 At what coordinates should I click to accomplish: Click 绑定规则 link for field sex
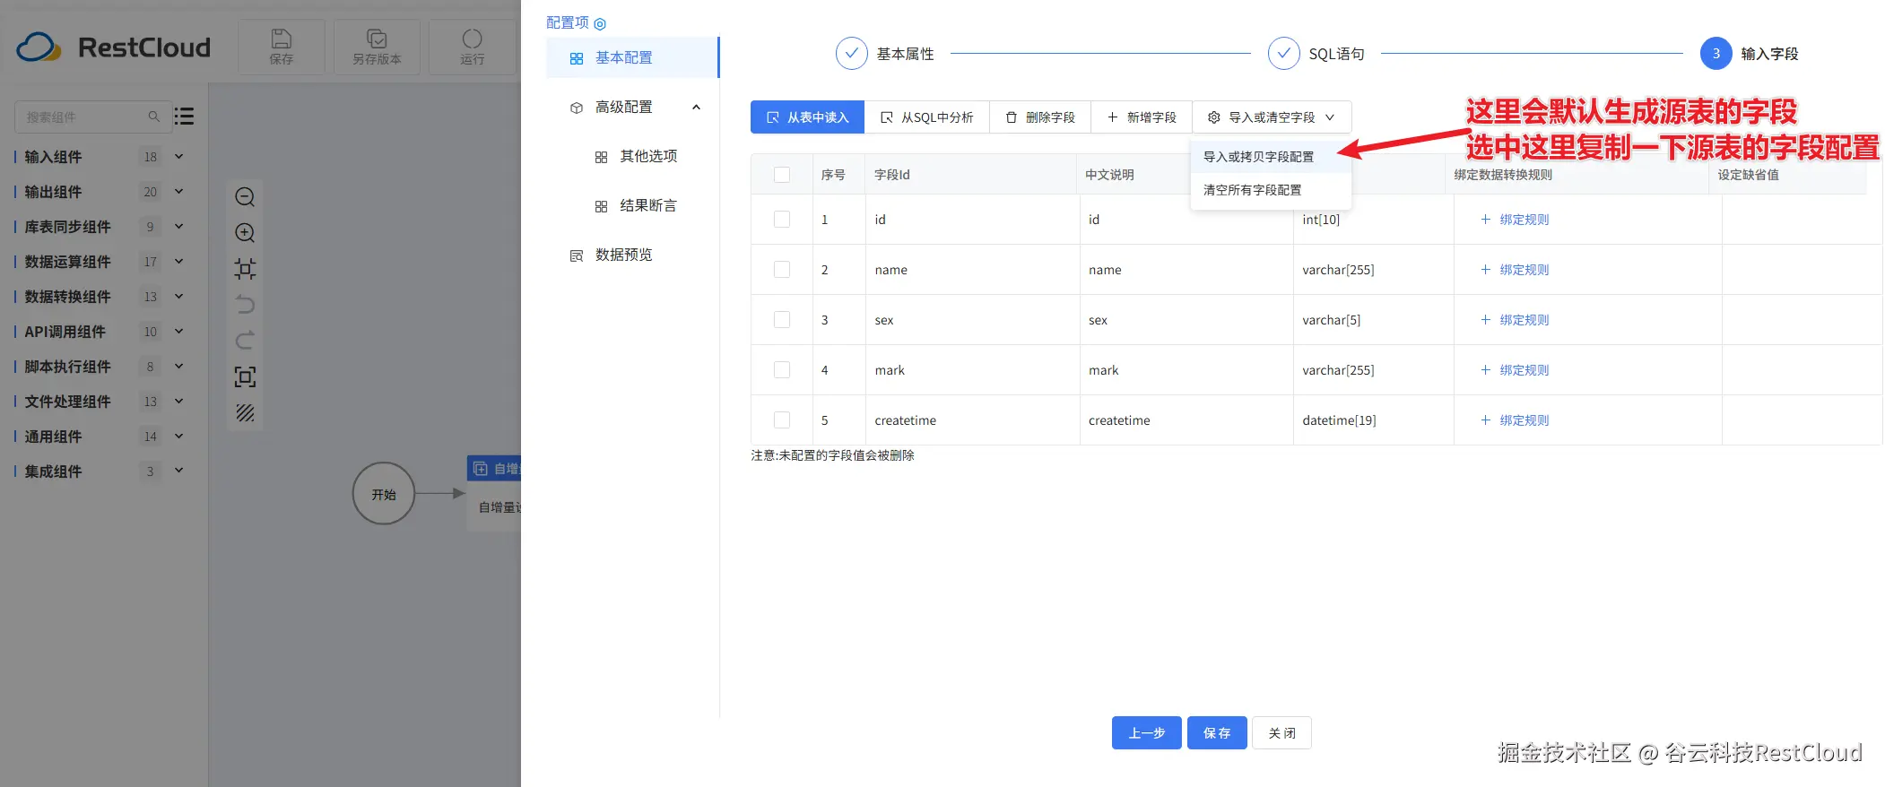(x=1524, y=320)
